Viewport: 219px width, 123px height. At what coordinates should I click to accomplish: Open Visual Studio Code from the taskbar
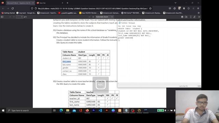100,110
